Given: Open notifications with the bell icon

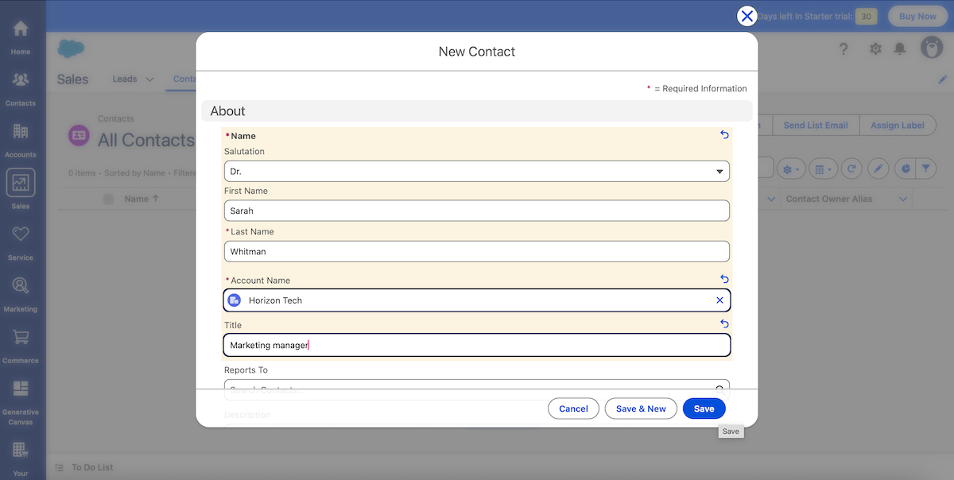Looking at the screenshot, I should coord(899,48).
